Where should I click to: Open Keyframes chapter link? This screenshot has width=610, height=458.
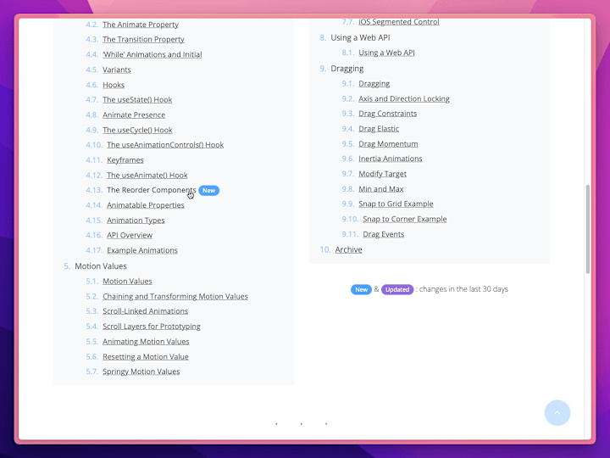[125, 160]
